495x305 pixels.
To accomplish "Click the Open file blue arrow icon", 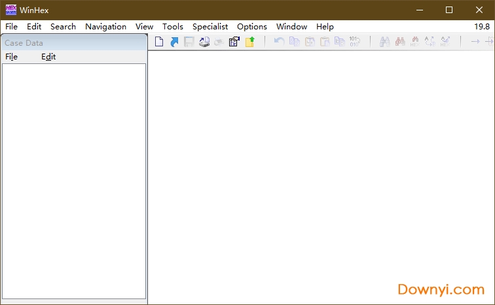I will (174, 42).
